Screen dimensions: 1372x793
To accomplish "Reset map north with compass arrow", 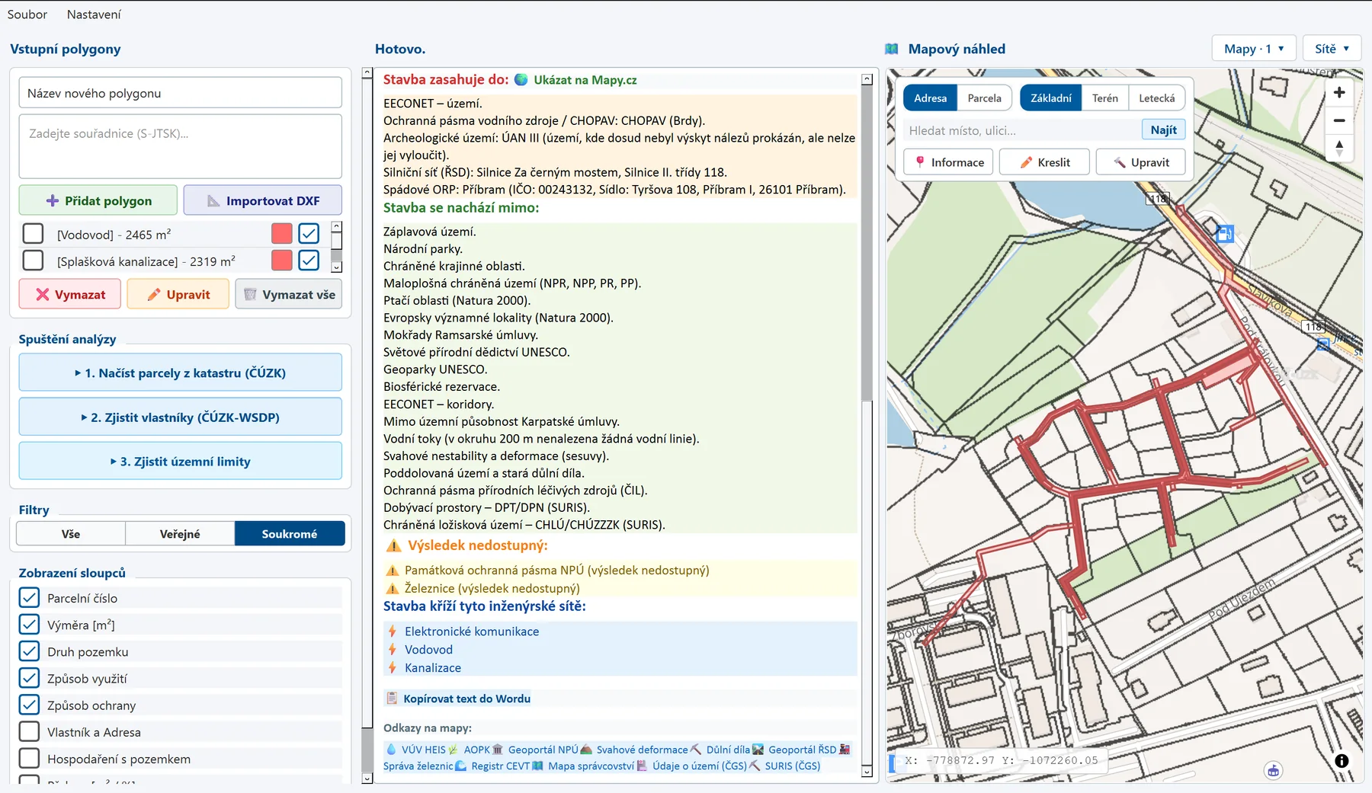I will coord(1339,148).
